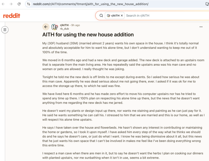
Task: Open the reddit home logo
Action: point(12,16)
